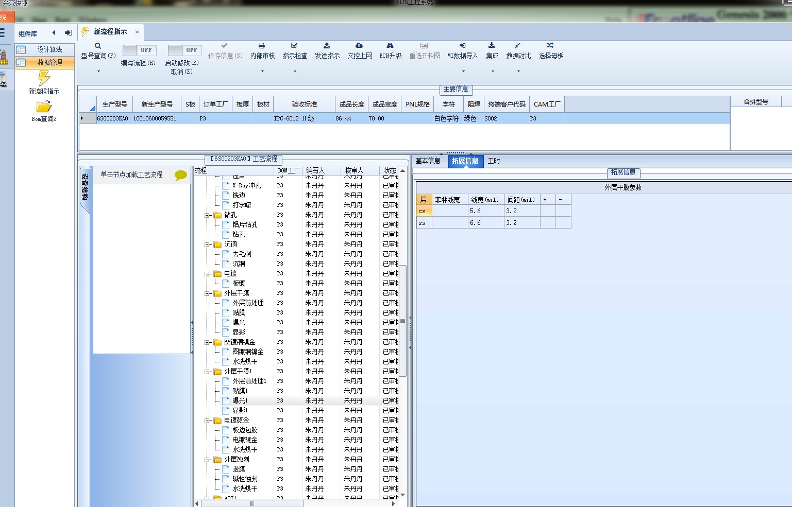
Task: Click the 发送指示 upload icon
Action: tap(327, 46)
